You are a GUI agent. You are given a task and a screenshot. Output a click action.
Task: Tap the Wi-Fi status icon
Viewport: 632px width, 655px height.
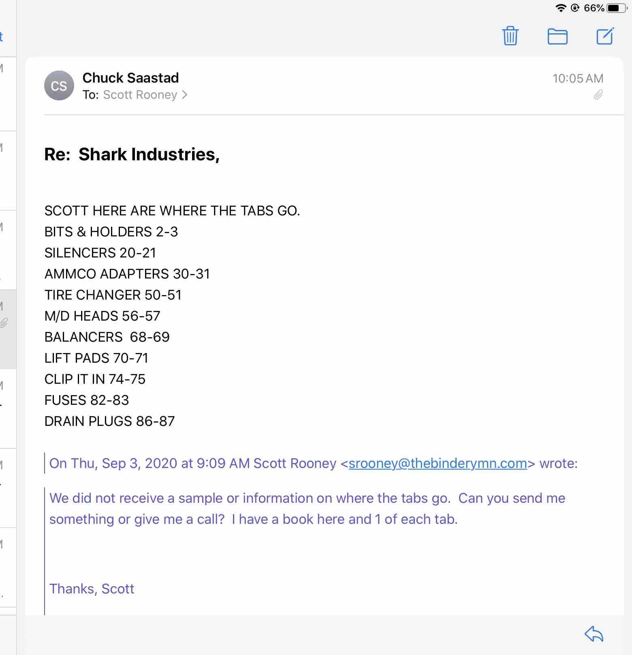pos(561,8)
